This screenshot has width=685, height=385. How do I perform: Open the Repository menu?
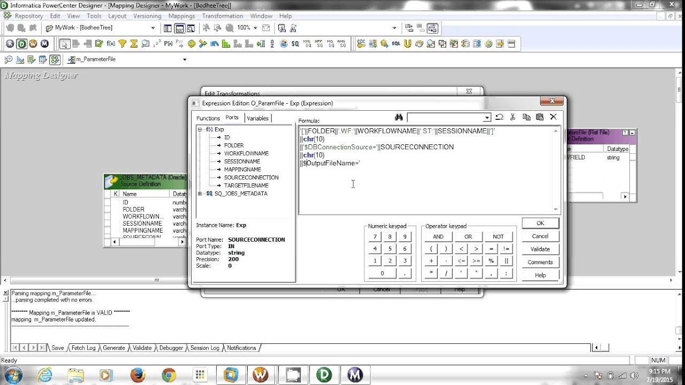click(x=29, y=16)
